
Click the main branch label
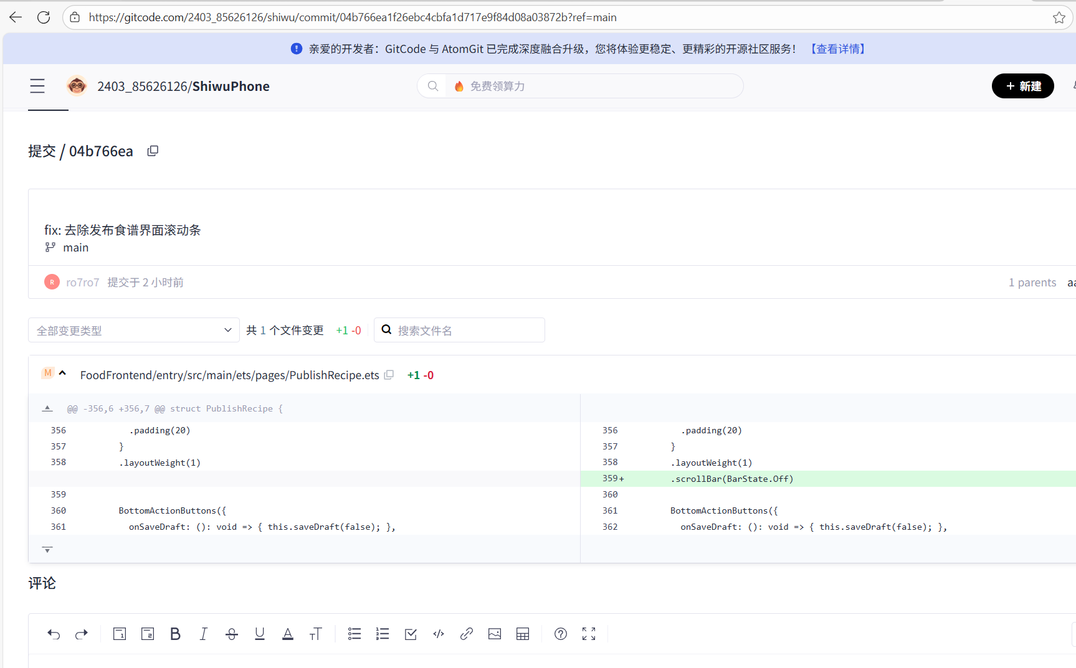pos(75,248)
